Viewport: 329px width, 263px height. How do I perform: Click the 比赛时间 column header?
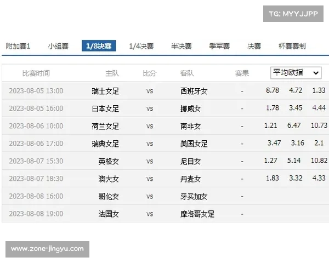(x=36, y=73)
